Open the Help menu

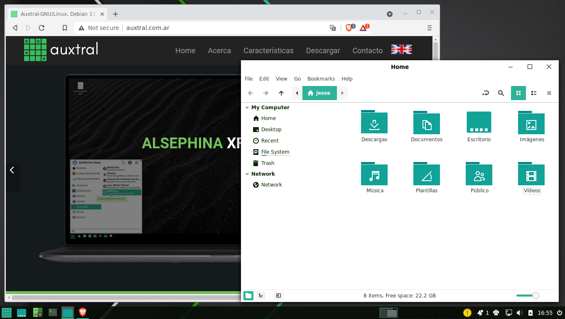point(347,79)
